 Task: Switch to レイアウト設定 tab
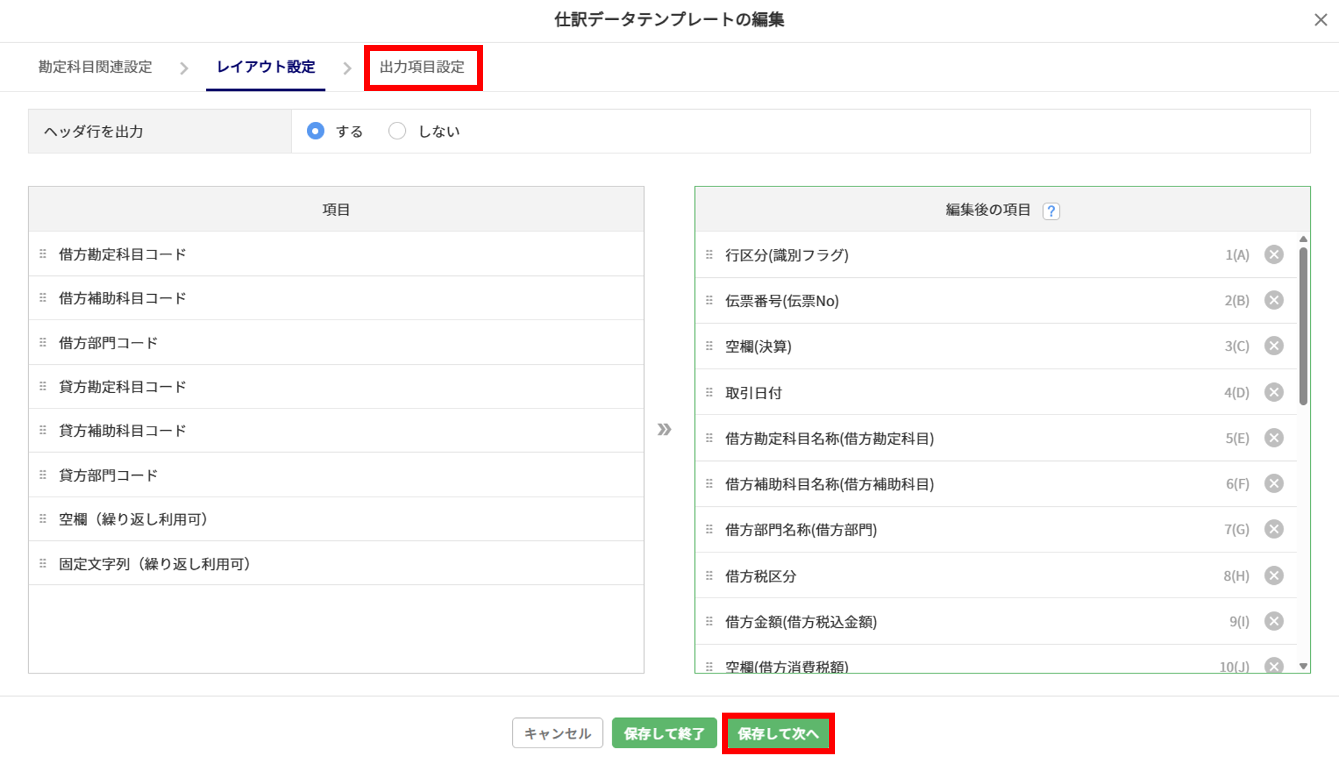(266, 67)
